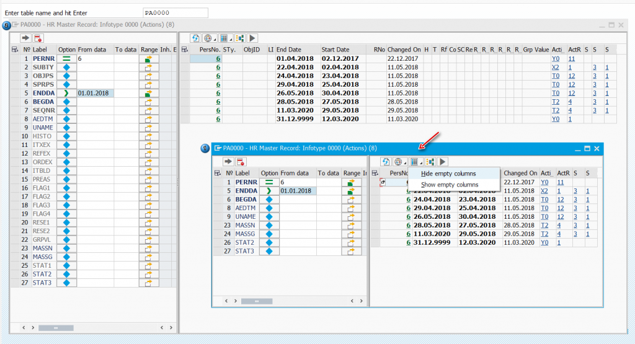Choose Show empty columns from the menu
The width and height of the screenshot is (635, 344).
(x=450, y=185)
